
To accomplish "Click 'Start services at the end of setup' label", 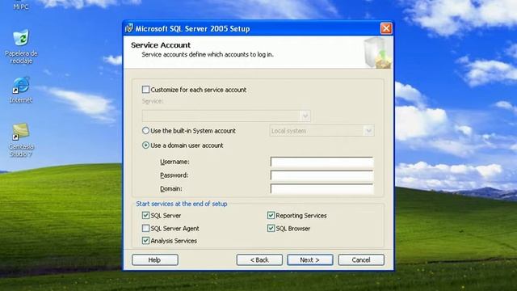I will click(x=182, y=204).
